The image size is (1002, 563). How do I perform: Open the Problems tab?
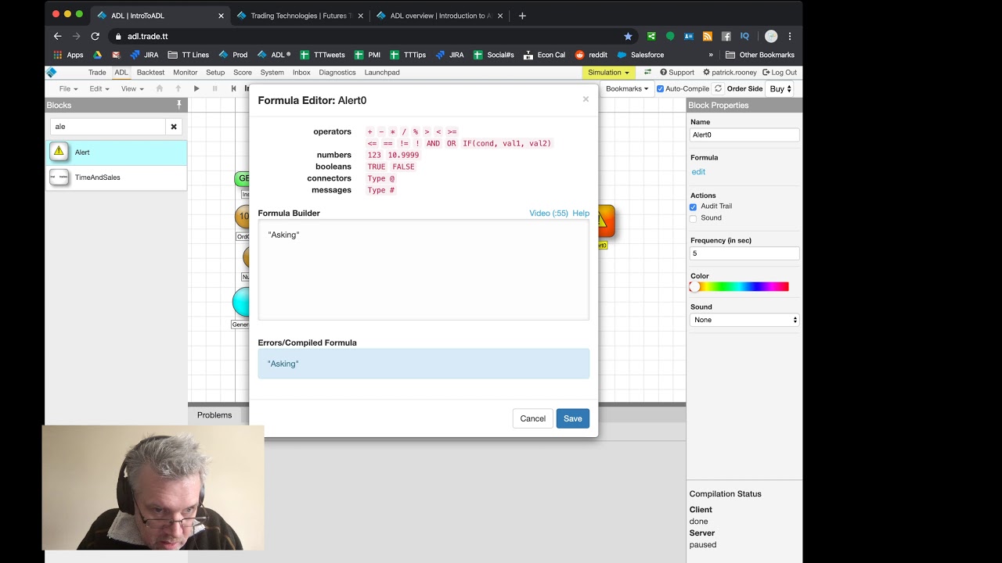214,415
